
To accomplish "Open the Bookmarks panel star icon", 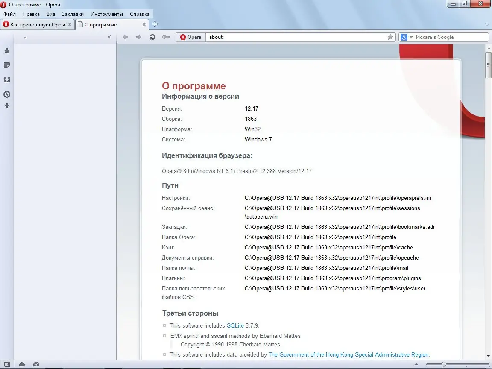I will pos(7,50).
